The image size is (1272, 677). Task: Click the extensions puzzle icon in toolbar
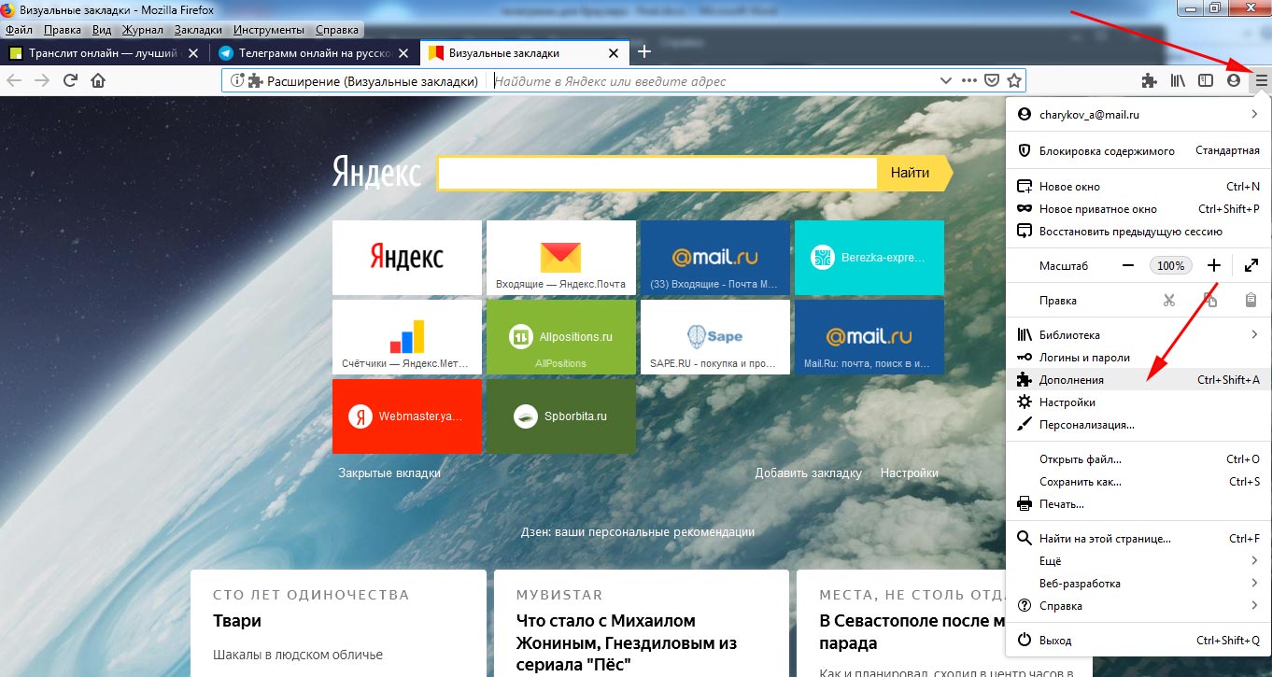click(x=1150, y=80)
